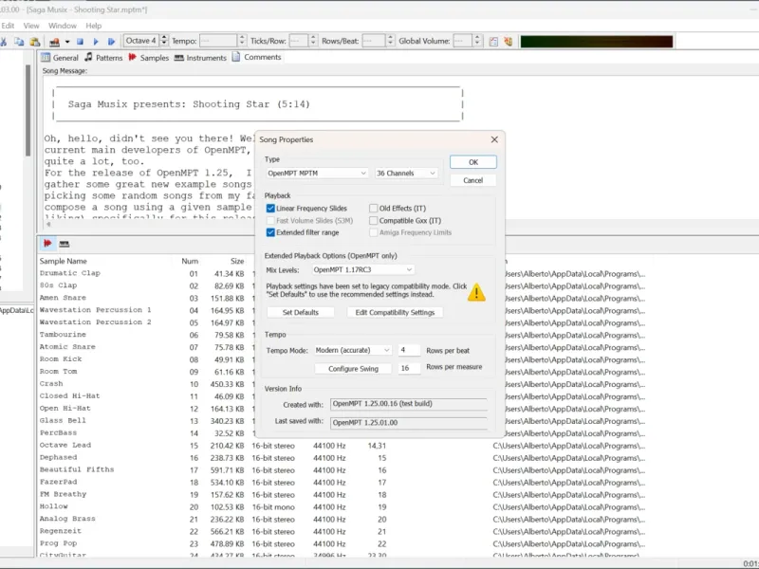Click Amiga Frequency Limits checkbox
Screen dimensions: 759x569
(373, 232)
